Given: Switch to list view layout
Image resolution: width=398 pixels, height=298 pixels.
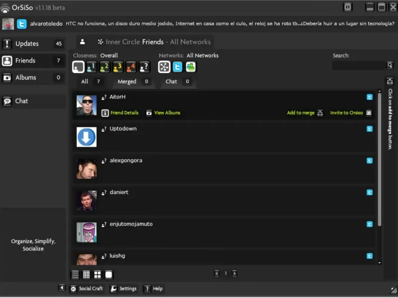Looking at the screenshot, I should tap(75, 275).
